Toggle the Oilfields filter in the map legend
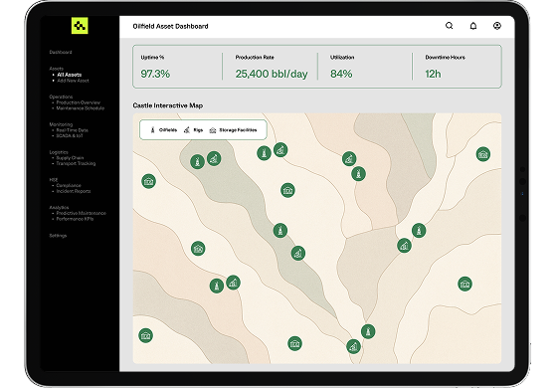The width and height of the screenshot is (557, 389). click(163, 130)
